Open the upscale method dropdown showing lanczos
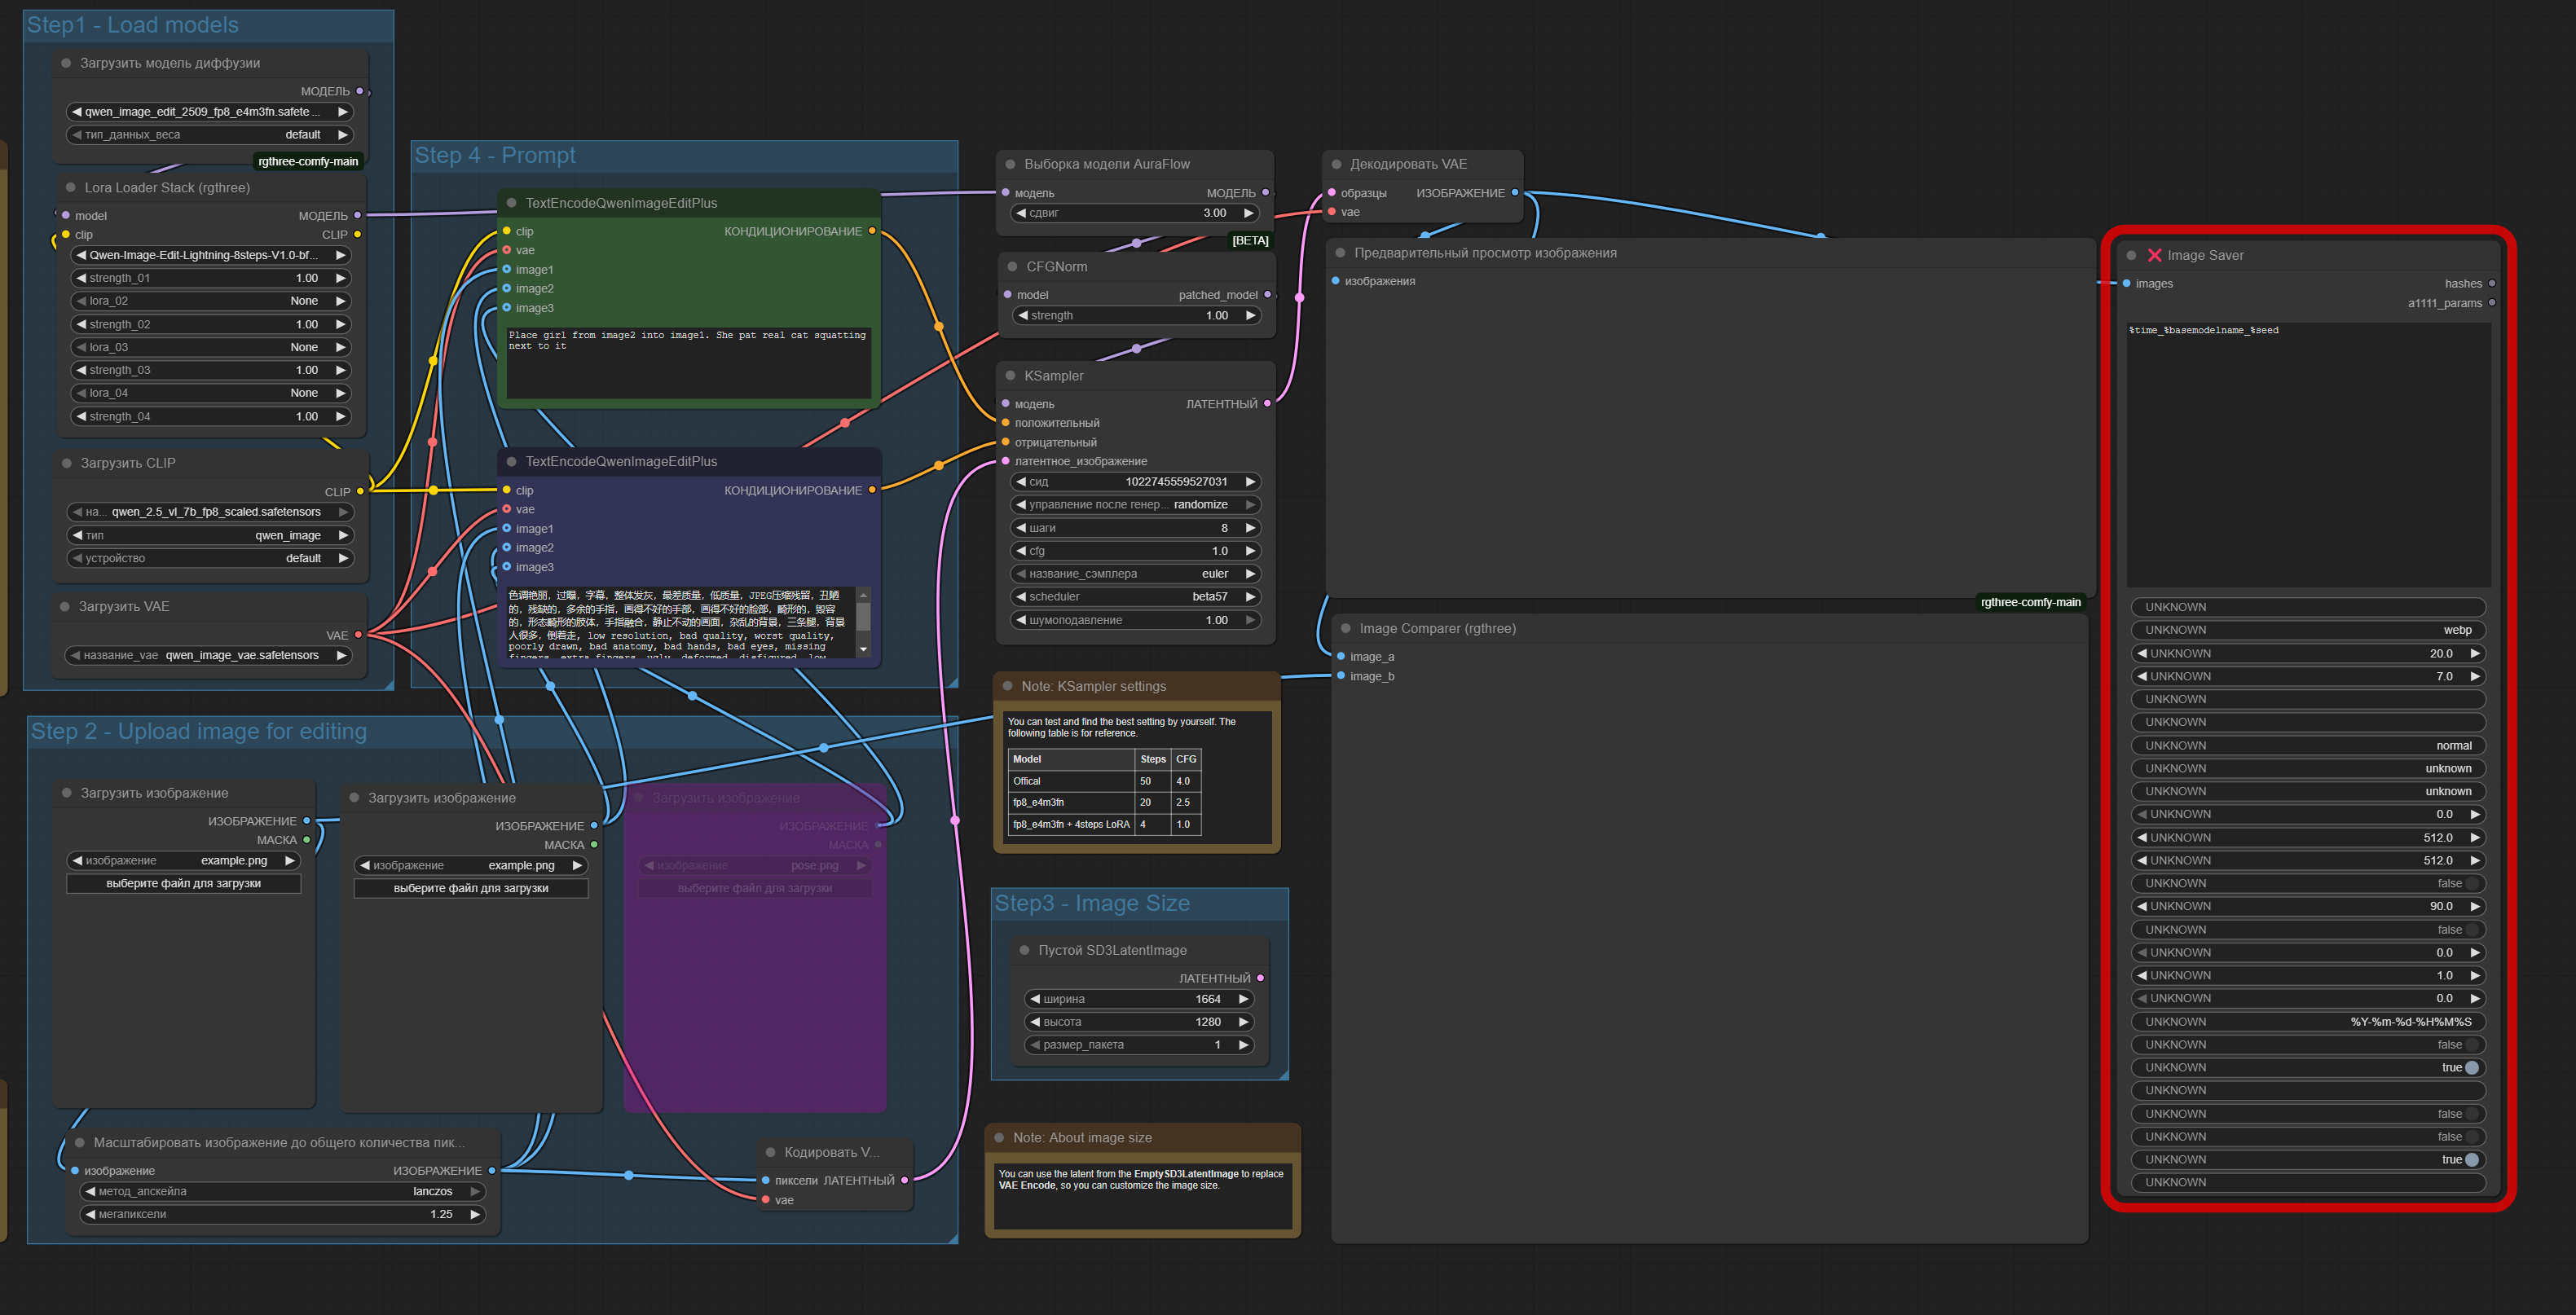Image resolution: width=2576 pixels, height=1315 pixels. [282, 1192]
